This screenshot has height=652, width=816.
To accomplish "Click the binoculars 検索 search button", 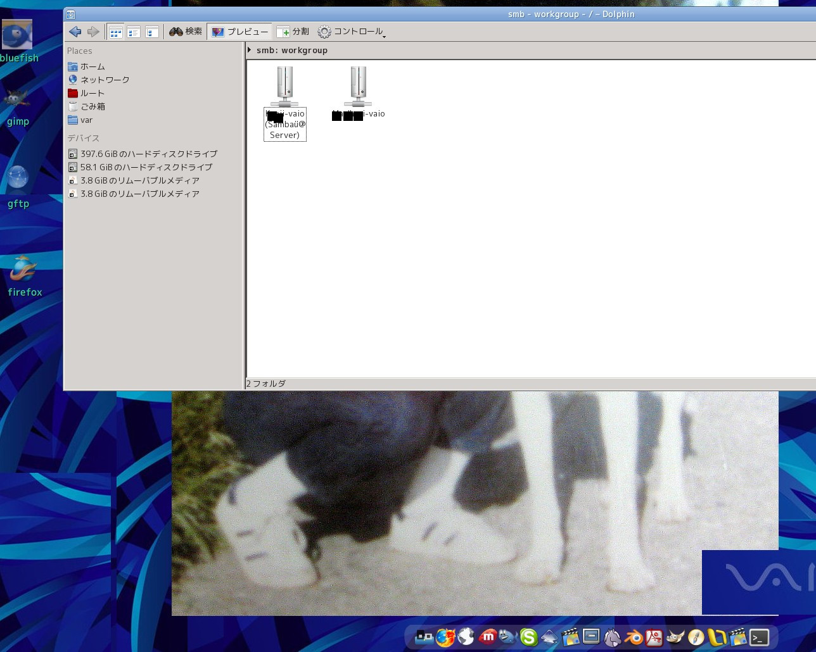I will (186, 32).
